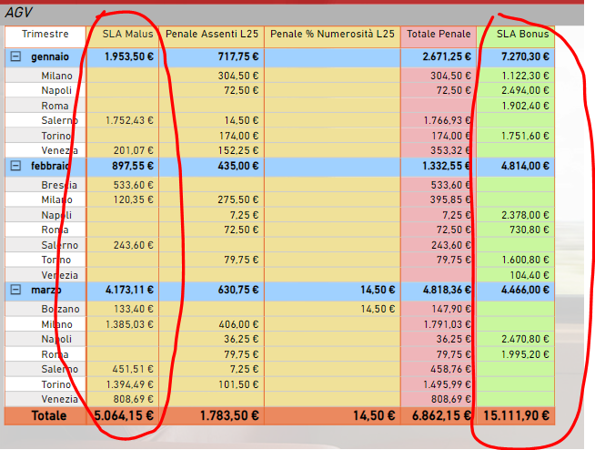The image size is (595, 450).
Task: Click gennaio SLA Malus value 1.953,50 €
Action: tap(129, 56)
